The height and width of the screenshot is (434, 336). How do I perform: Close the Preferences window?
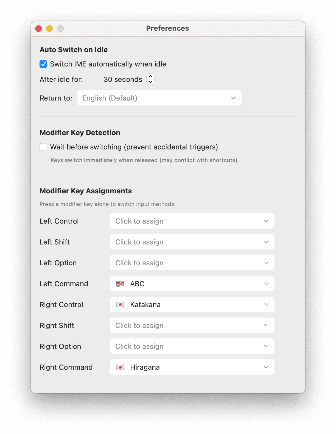tap(38, 29)
